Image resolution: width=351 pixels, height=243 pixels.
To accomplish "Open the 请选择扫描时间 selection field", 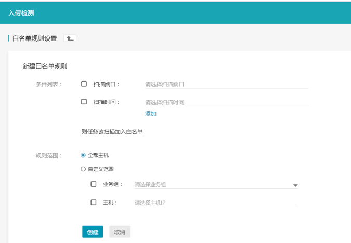I will point(226,102).
